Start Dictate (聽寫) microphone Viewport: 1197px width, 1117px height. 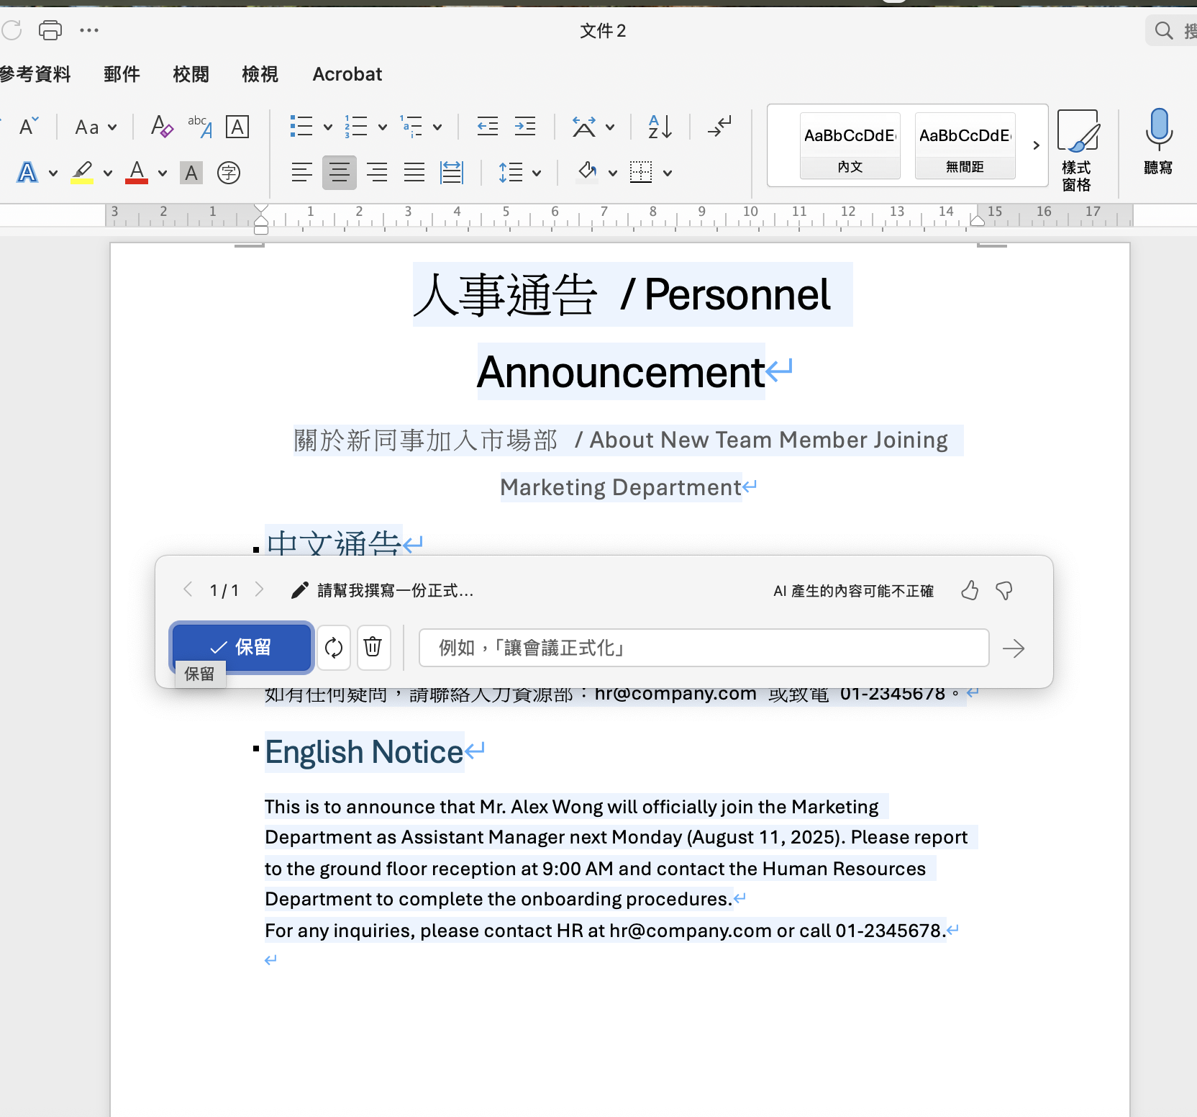tap(1158, 141)
